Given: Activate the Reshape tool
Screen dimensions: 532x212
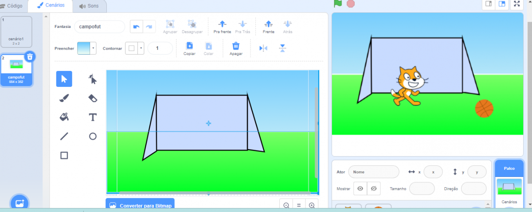Looking at the screenshot, I should pyautogui.click(x=93, y=79).
